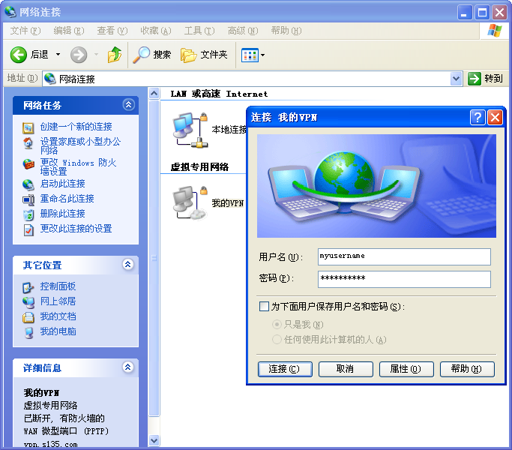Expand the views button dropdown

tap(262, 55)
